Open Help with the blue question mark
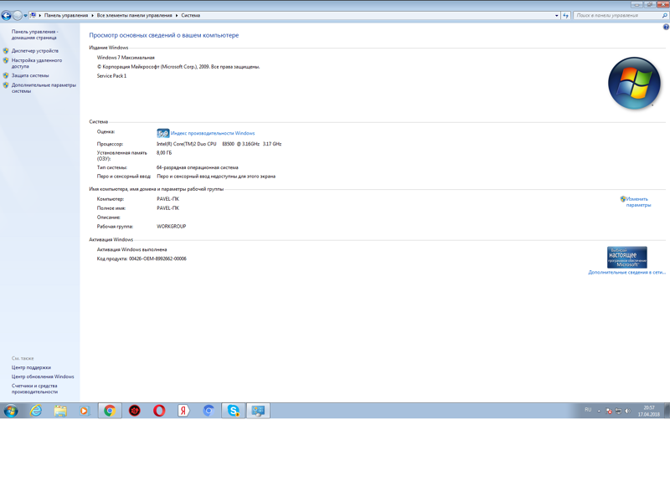 pyautogui.click(x=666, y=27)
